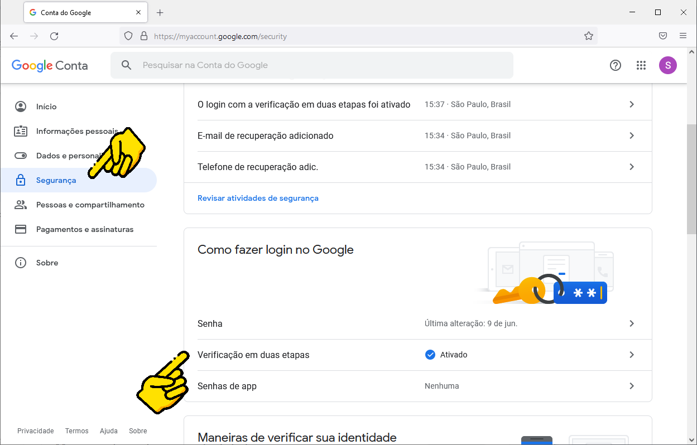The image size is (697, 445).
Task: Open the Ajuda footer link
Action: click(109, 431)
